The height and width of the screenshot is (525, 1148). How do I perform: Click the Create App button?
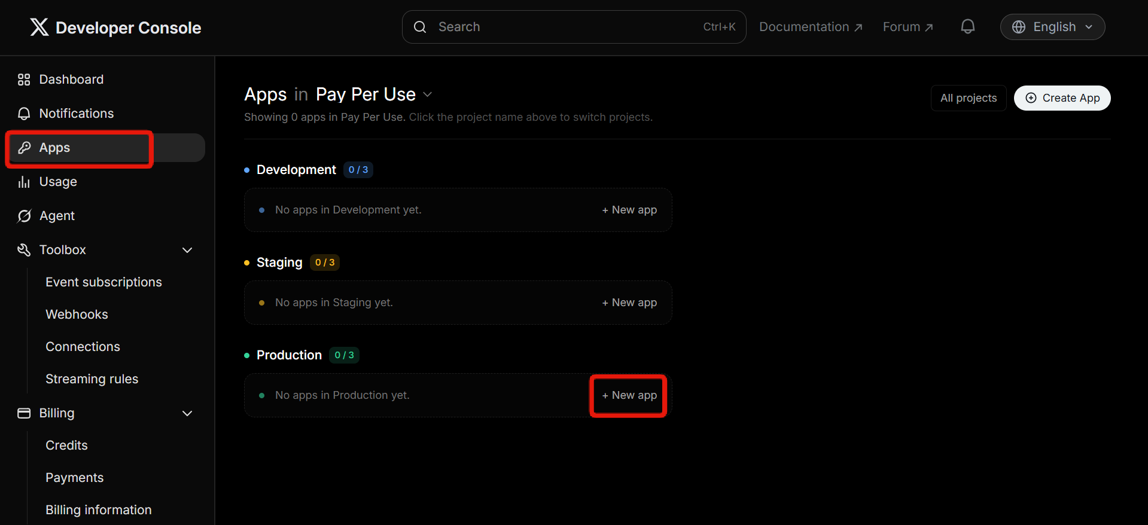point(1062,98)
